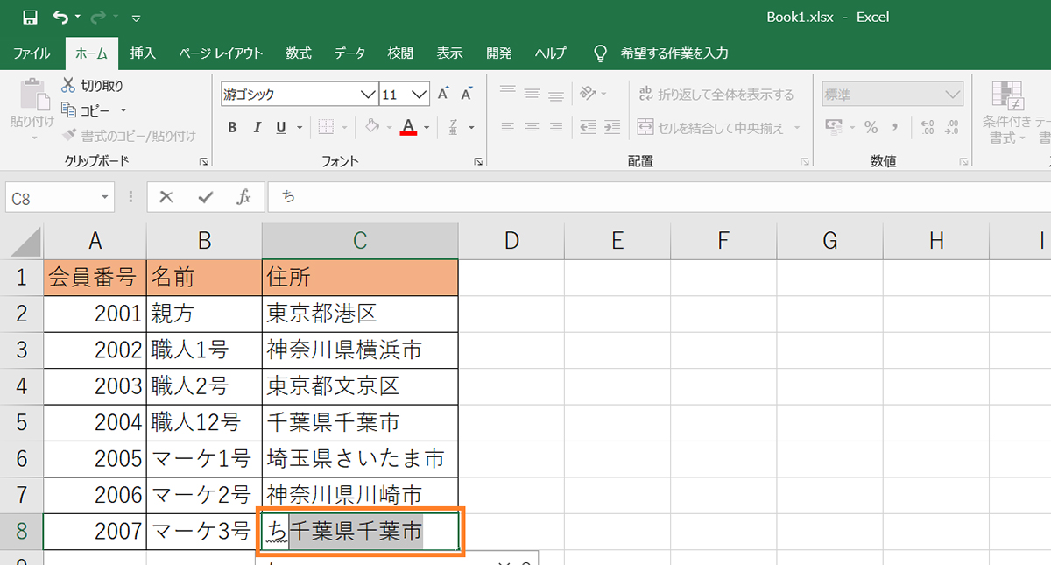Click the Insert Function fx icon
The image size is (1051, 565).
244,198
